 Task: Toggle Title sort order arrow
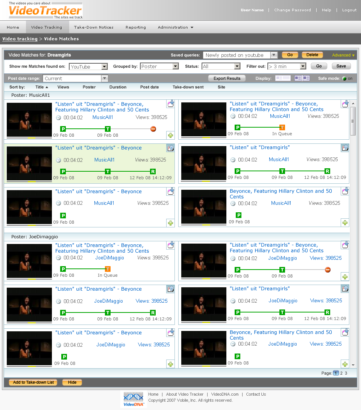(x=47, y=87)
